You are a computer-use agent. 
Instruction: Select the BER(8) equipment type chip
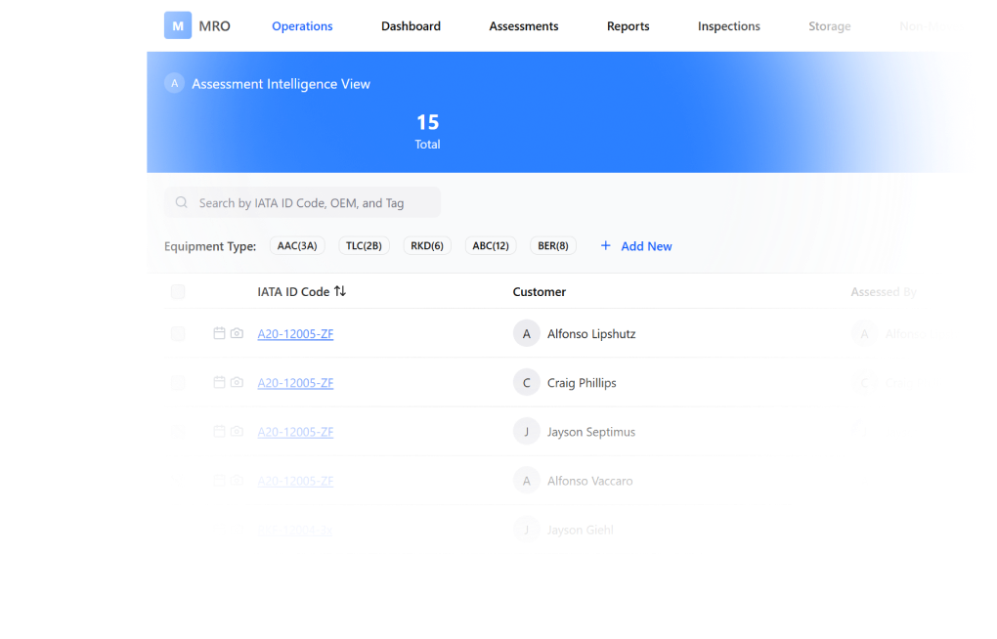click(552, 246)
